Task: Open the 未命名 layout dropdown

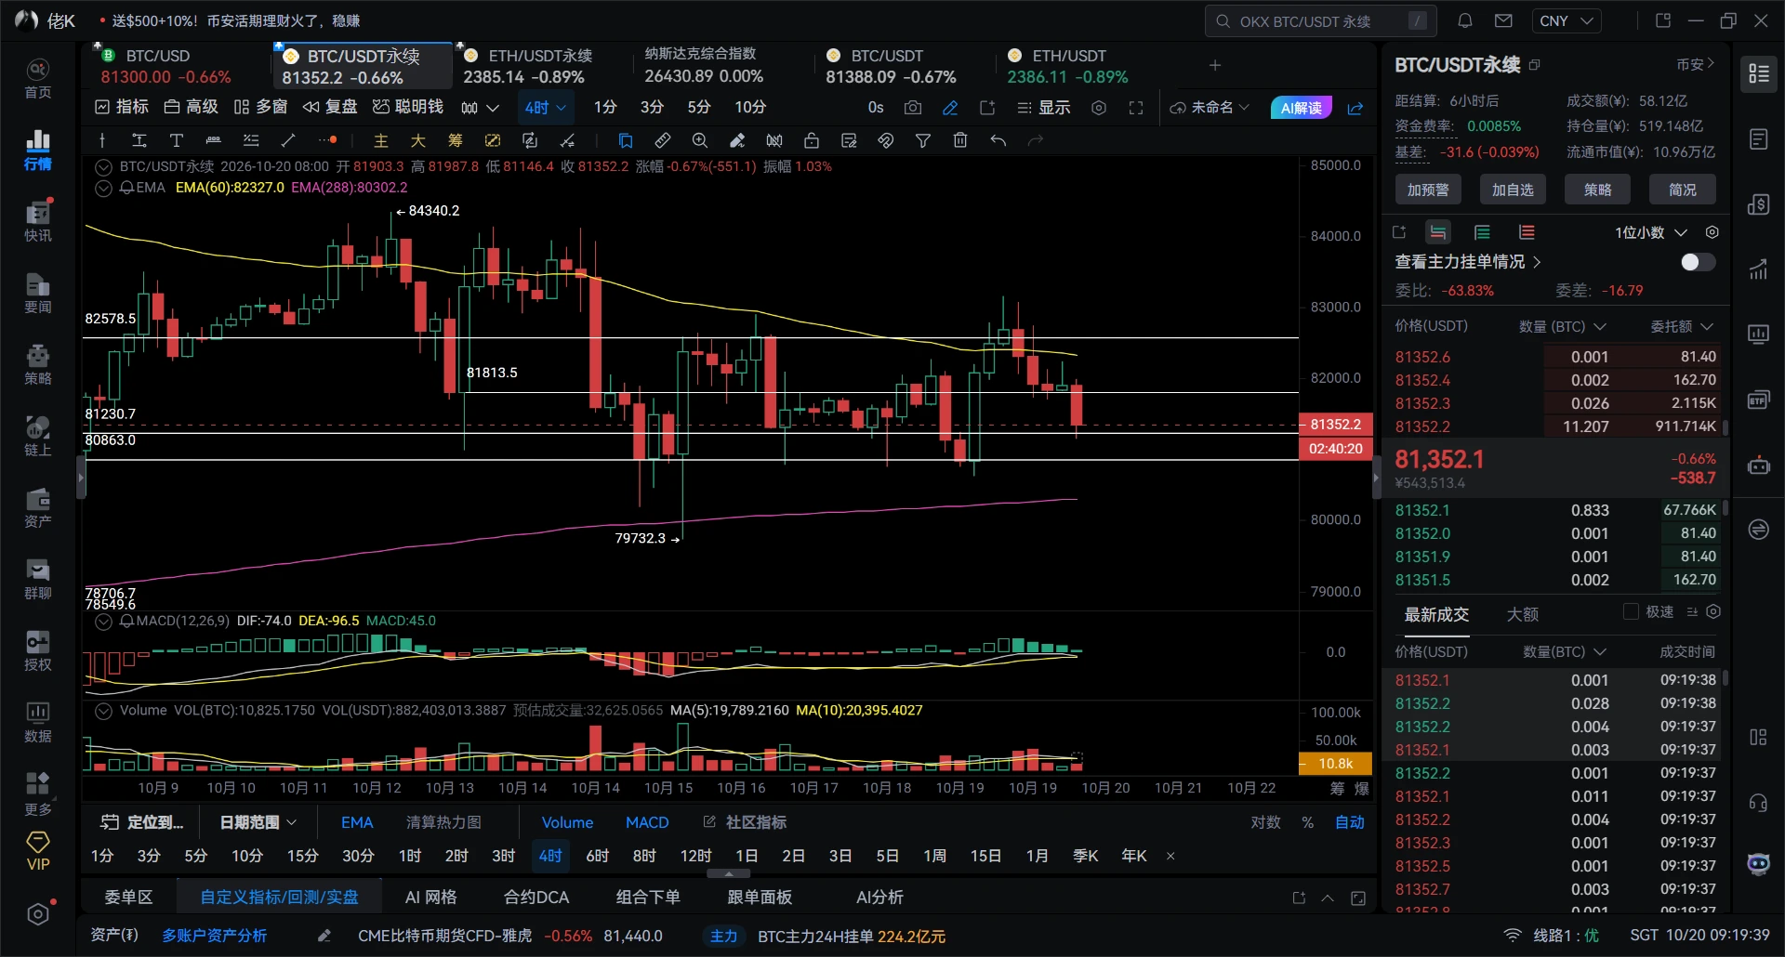Action: pos(1210,108)
